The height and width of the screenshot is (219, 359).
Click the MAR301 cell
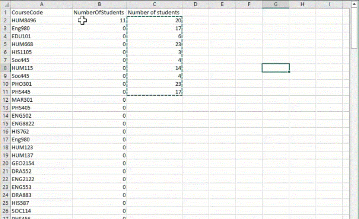tap(41, 100)
